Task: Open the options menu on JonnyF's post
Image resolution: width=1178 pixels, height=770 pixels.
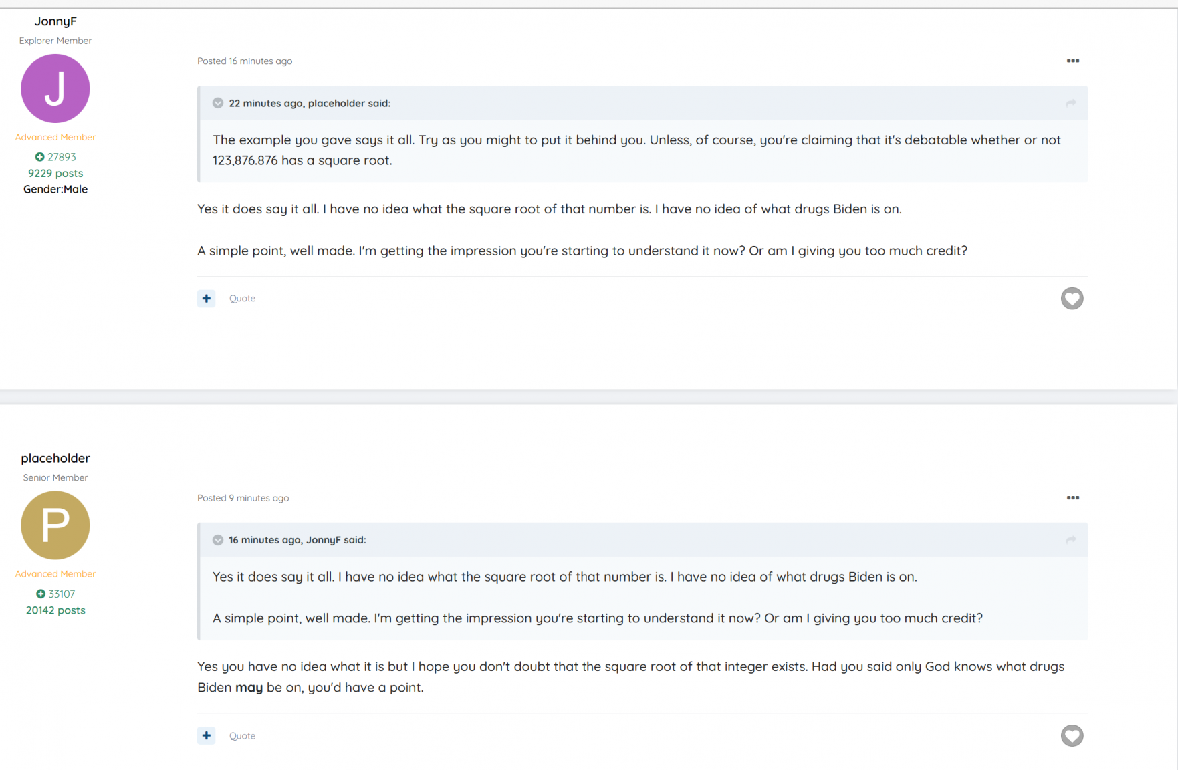Action: point(1072,61)
